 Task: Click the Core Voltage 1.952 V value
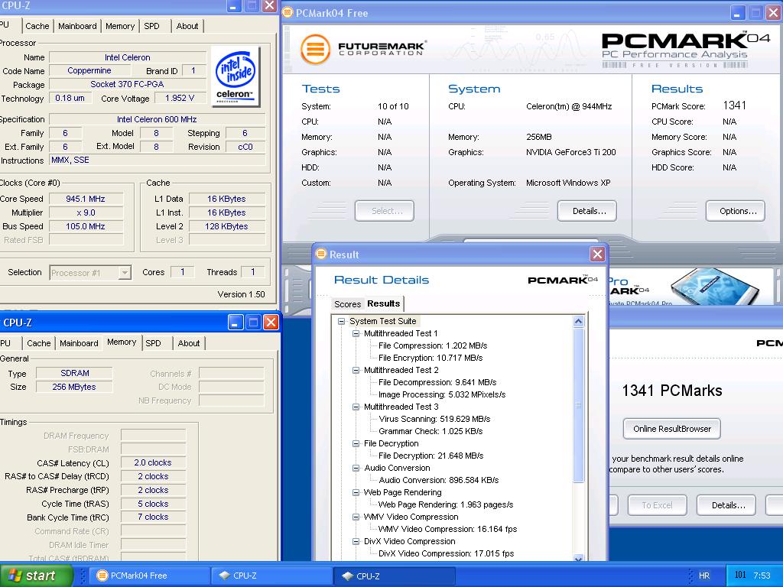180,98
